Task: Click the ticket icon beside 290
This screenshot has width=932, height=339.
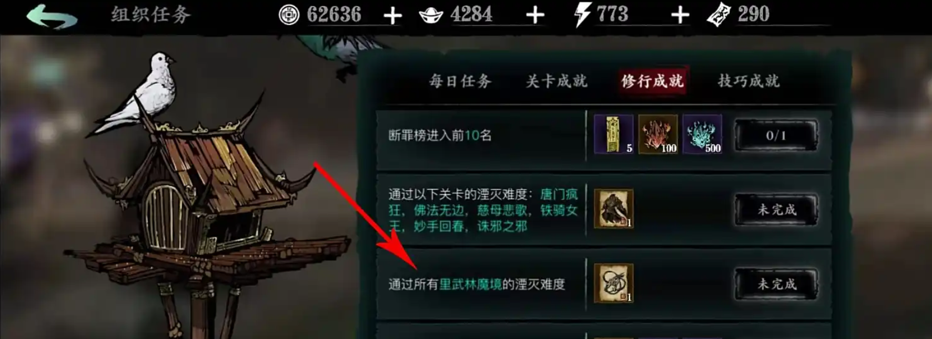Action: (718, 15)
